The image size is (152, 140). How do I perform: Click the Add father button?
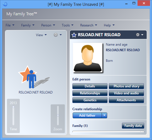click(87, 116)
